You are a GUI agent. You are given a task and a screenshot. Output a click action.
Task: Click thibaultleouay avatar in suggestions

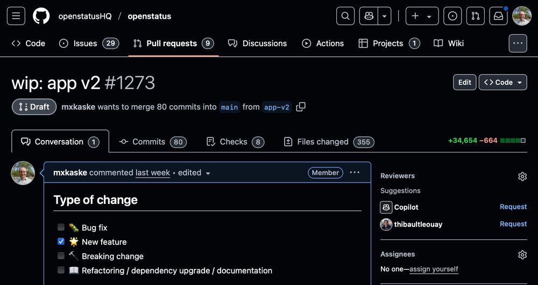(x=386, y=224)
